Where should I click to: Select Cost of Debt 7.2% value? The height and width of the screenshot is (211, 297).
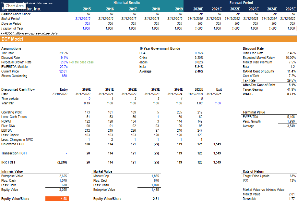coord(292,76)
